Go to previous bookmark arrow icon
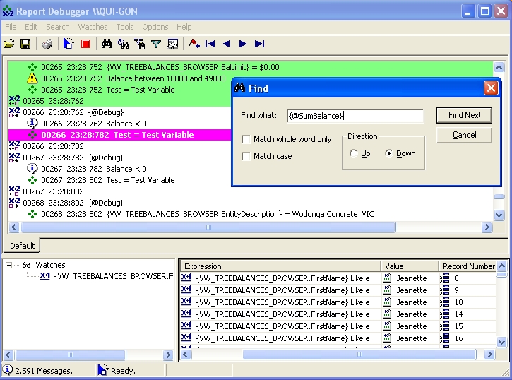This screenshot has height=380, width=512. (226, 44)
